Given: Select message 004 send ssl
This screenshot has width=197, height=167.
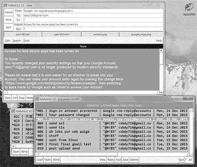Looking at the screenshot, I should 112,123.
